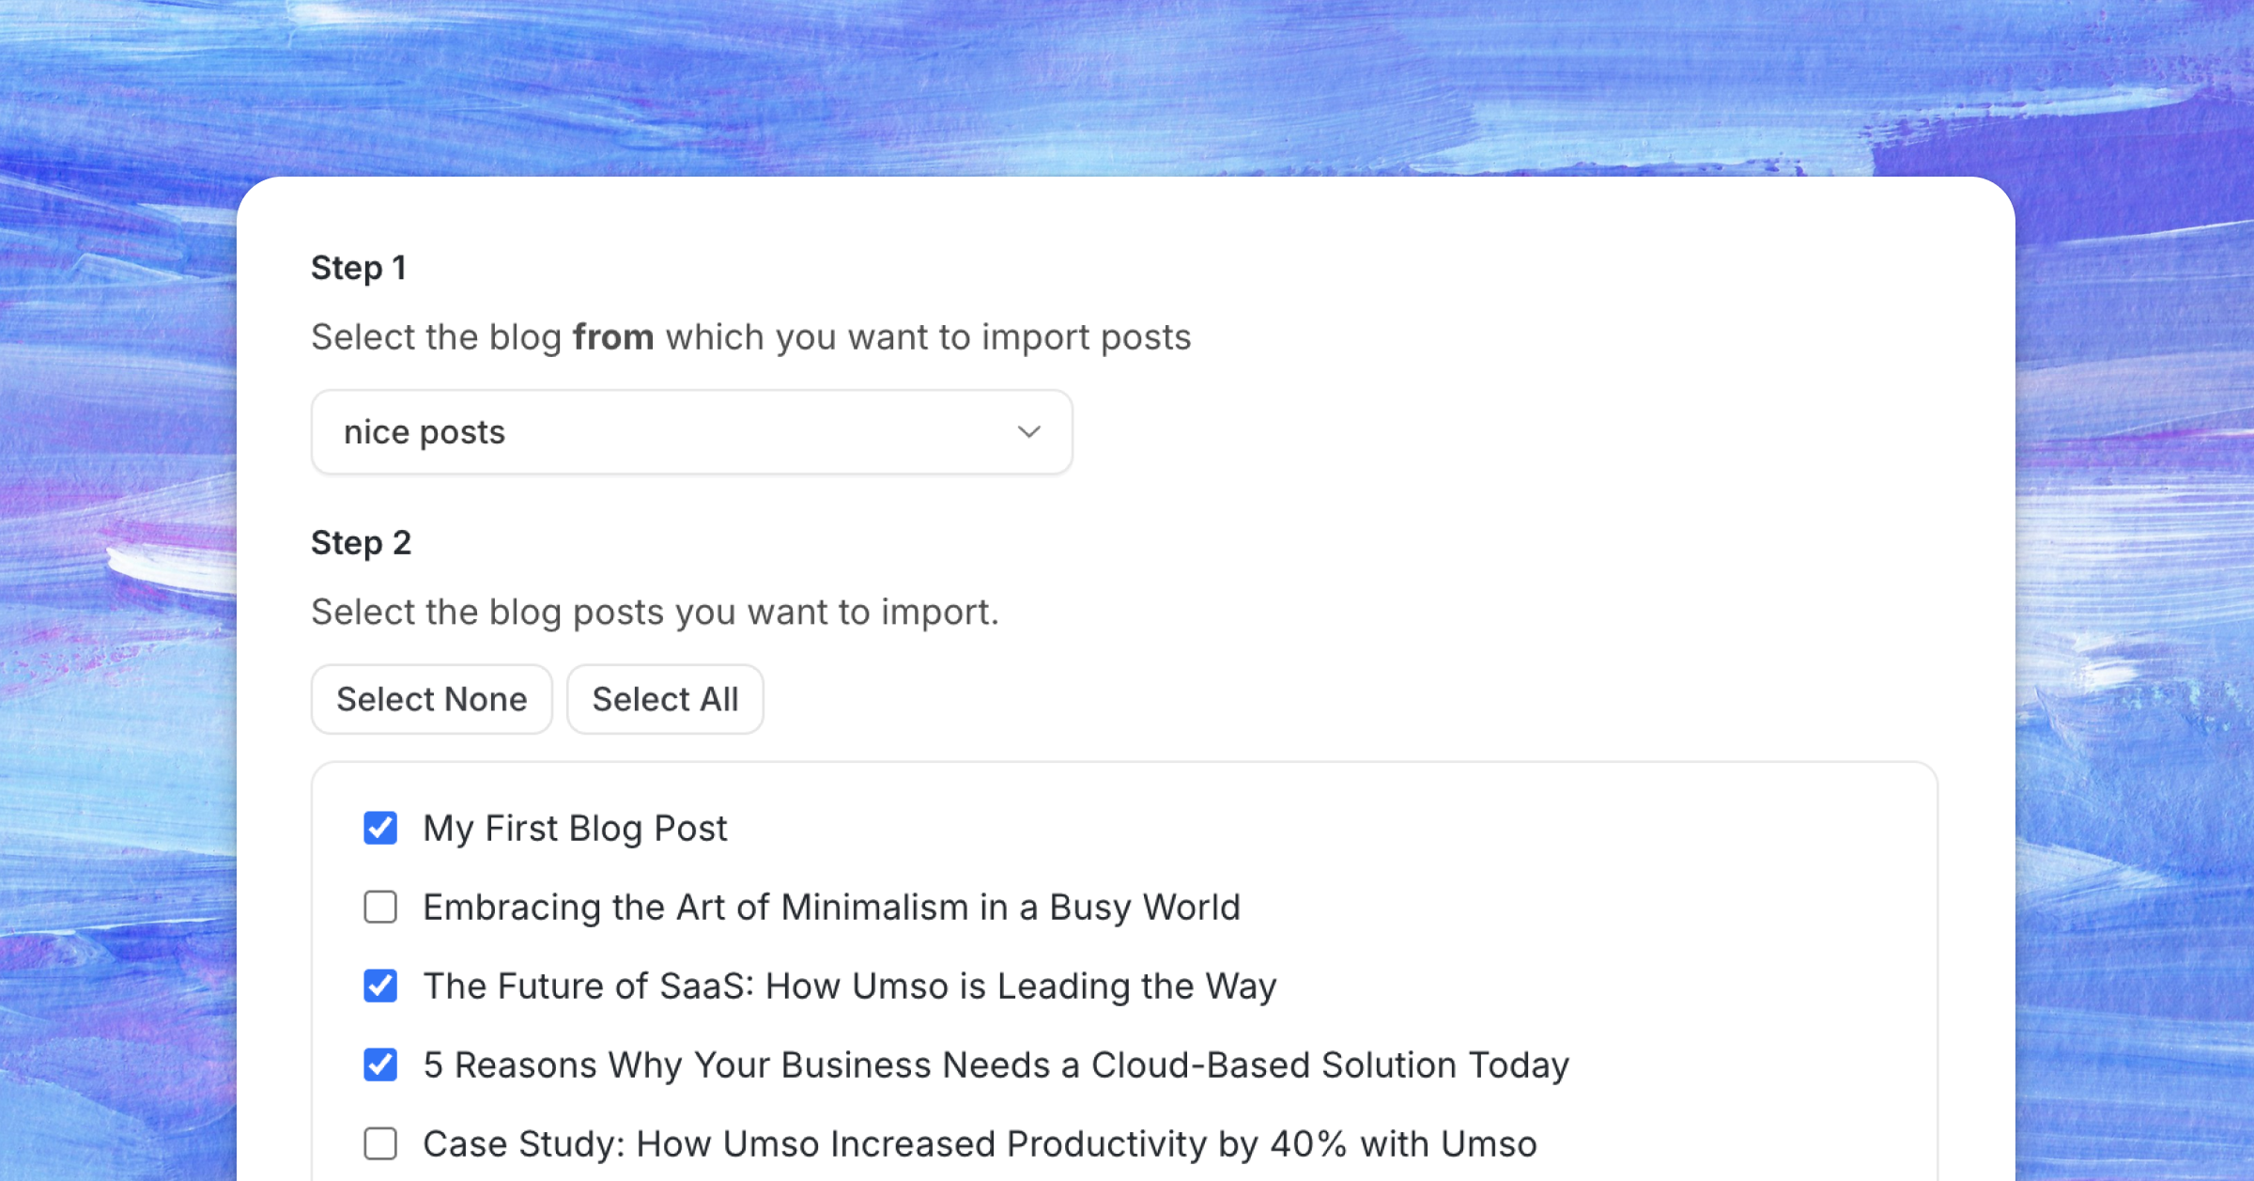Click the Select None button
2254x1181 pixels.
(x=432, y=699)
